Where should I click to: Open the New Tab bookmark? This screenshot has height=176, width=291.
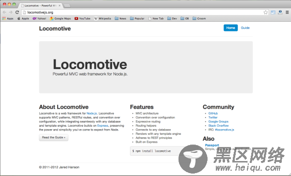click(156, 18)
